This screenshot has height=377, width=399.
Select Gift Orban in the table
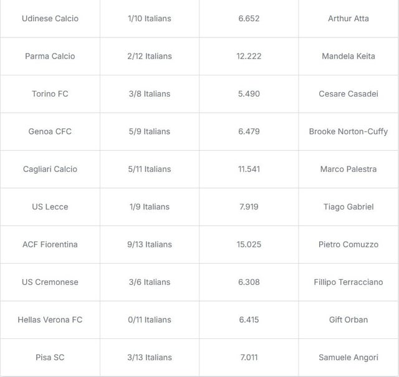[x=349, y=320]
